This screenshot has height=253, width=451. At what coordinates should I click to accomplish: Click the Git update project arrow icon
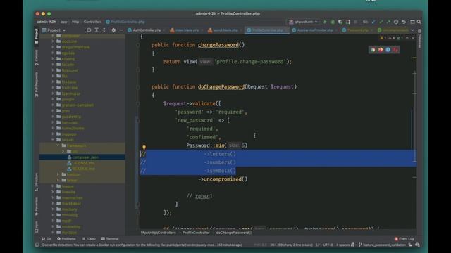pyautogui.click(x=373, y=22)
